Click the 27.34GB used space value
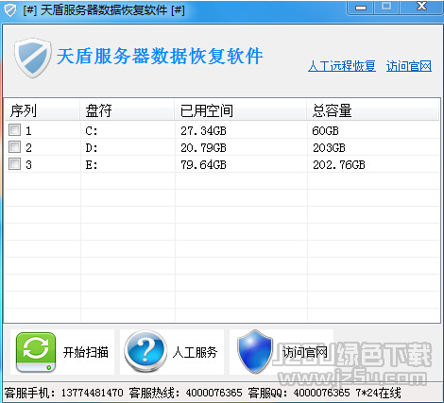 point(203,131)
